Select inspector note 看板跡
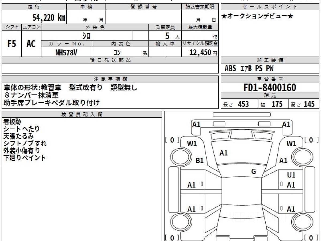The height and width of the screenshot is (241, 321). [x=12, y=121]
